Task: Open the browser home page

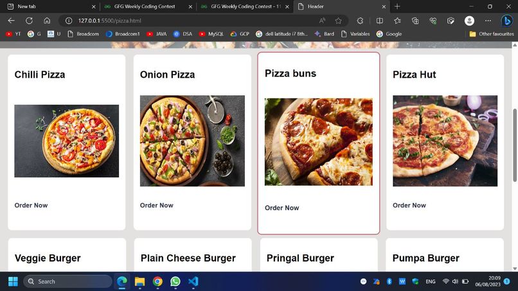Action: (x=47, y=21)
